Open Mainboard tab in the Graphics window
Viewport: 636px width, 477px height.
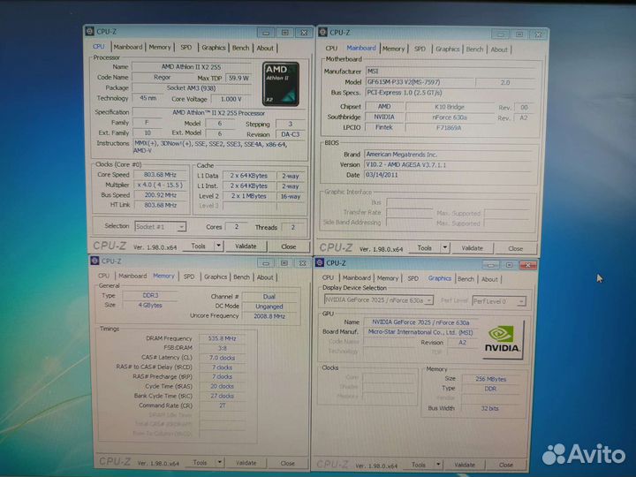tap(357, 278)
